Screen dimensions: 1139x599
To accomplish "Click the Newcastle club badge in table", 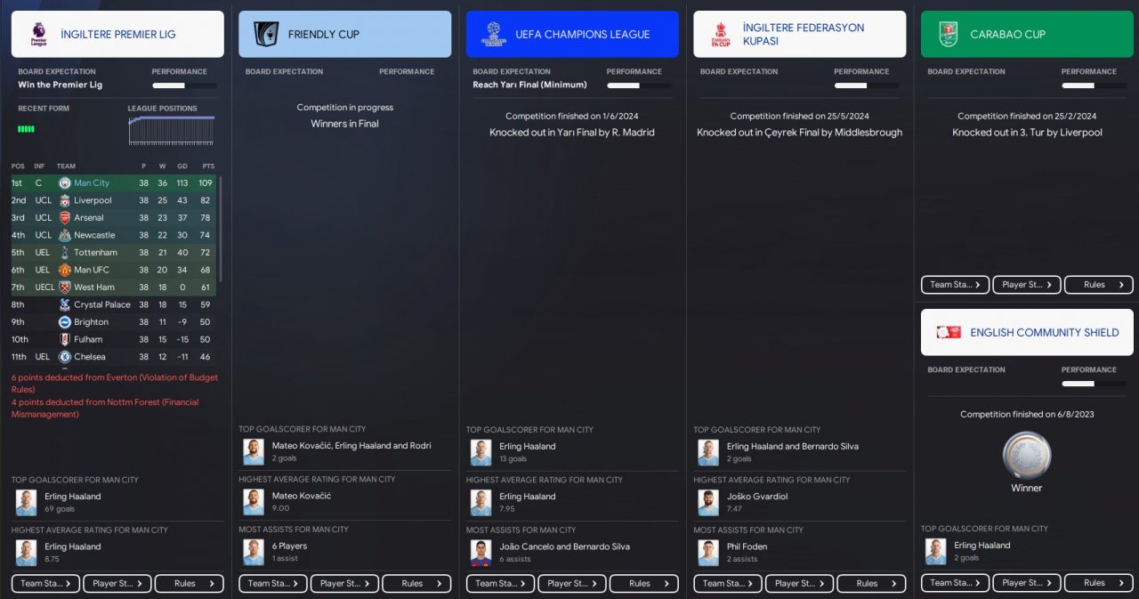I will [x=65, y=235].
